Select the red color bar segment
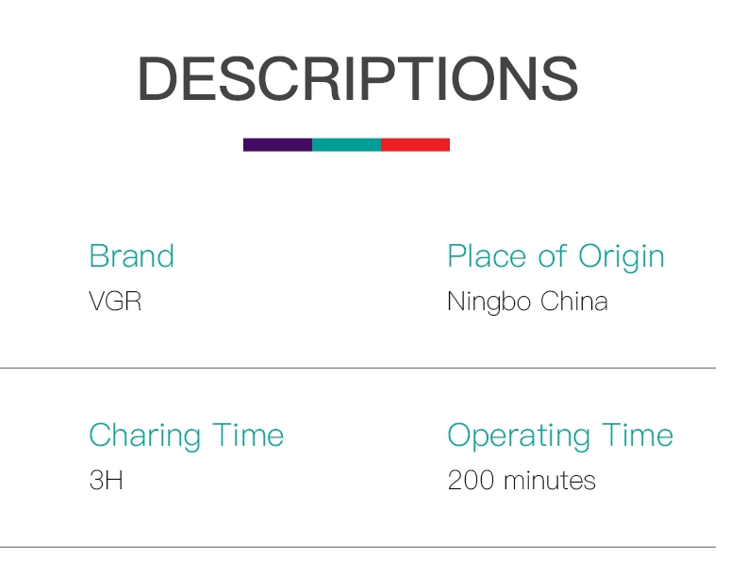Image resolution: width=745 pixels, height=574 pixels. pyautogui.click(x=415, y=145)
